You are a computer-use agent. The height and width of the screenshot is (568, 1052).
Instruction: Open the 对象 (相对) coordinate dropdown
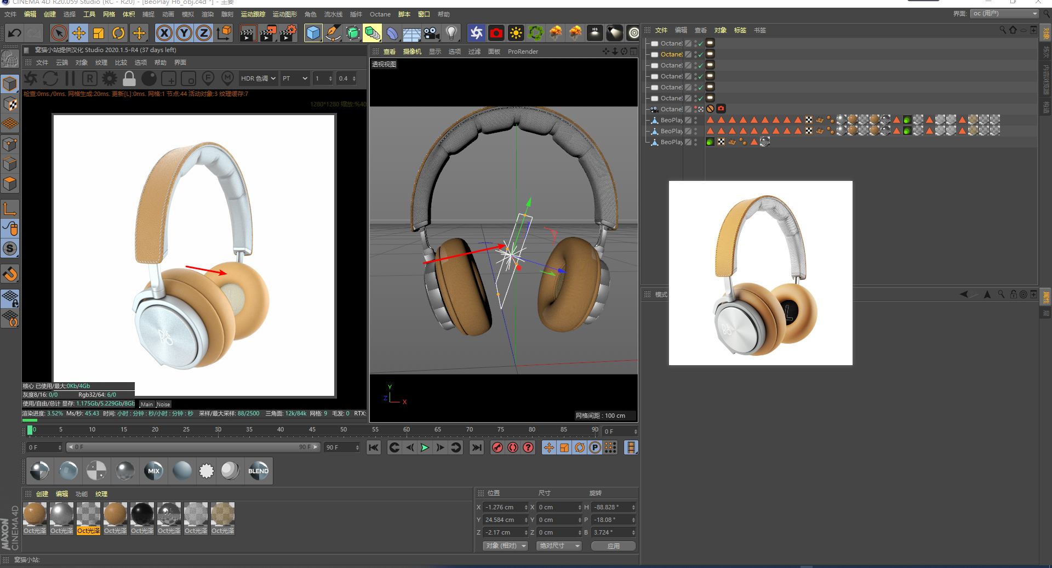[506, 546]
